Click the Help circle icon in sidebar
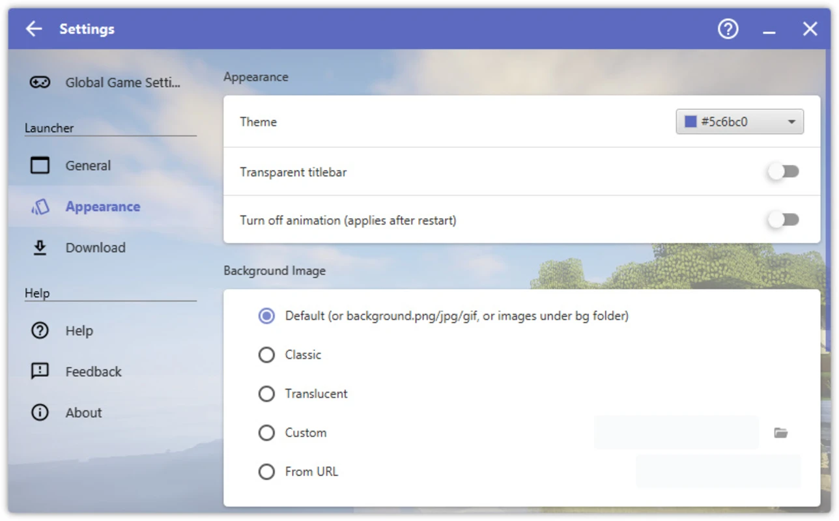Image resolution: width=839 pixels, height=521 pixels. coord(40,331)
